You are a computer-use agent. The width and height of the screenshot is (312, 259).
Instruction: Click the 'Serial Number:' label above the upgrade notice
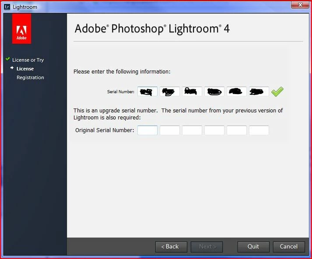pyautogui.click(x=121, y=92)
